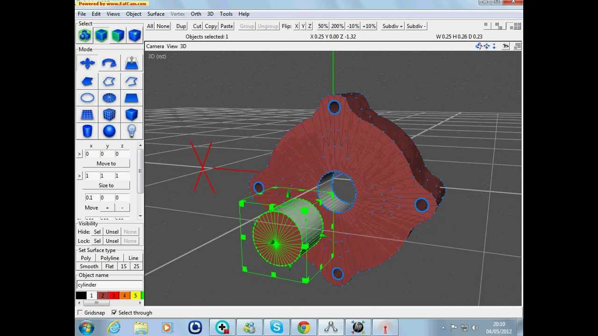This screenshot has width=598, height=336.
Task: Choose the sphere primitive tool
Action: point(109,131)
